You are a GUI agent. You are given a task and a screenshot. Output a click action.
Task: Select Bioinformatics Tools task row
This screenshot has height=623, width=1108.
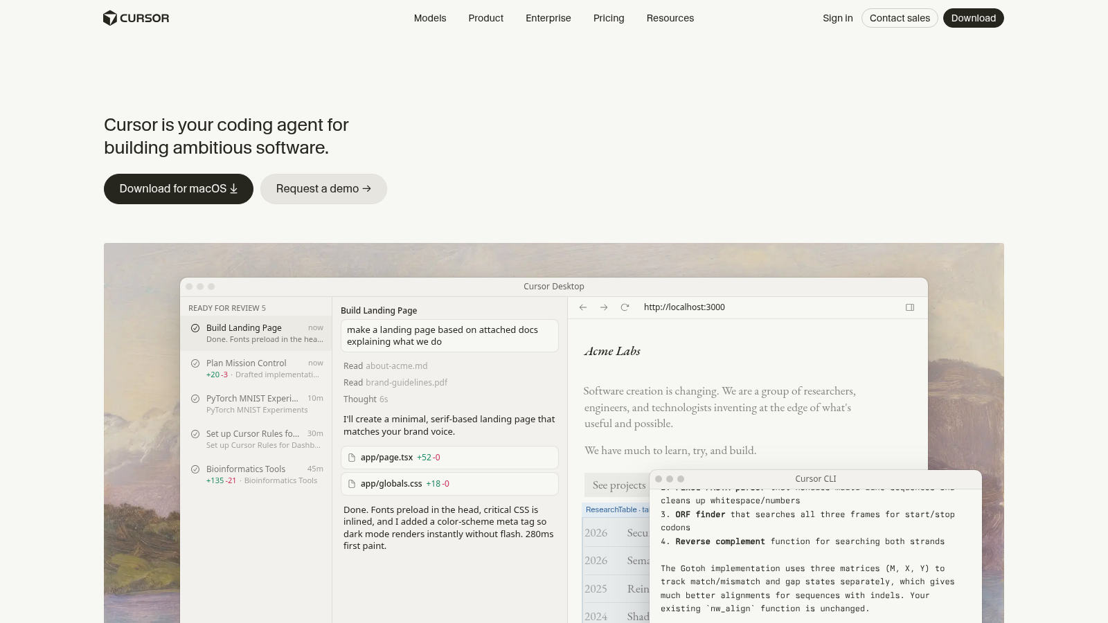coord(256,475)
